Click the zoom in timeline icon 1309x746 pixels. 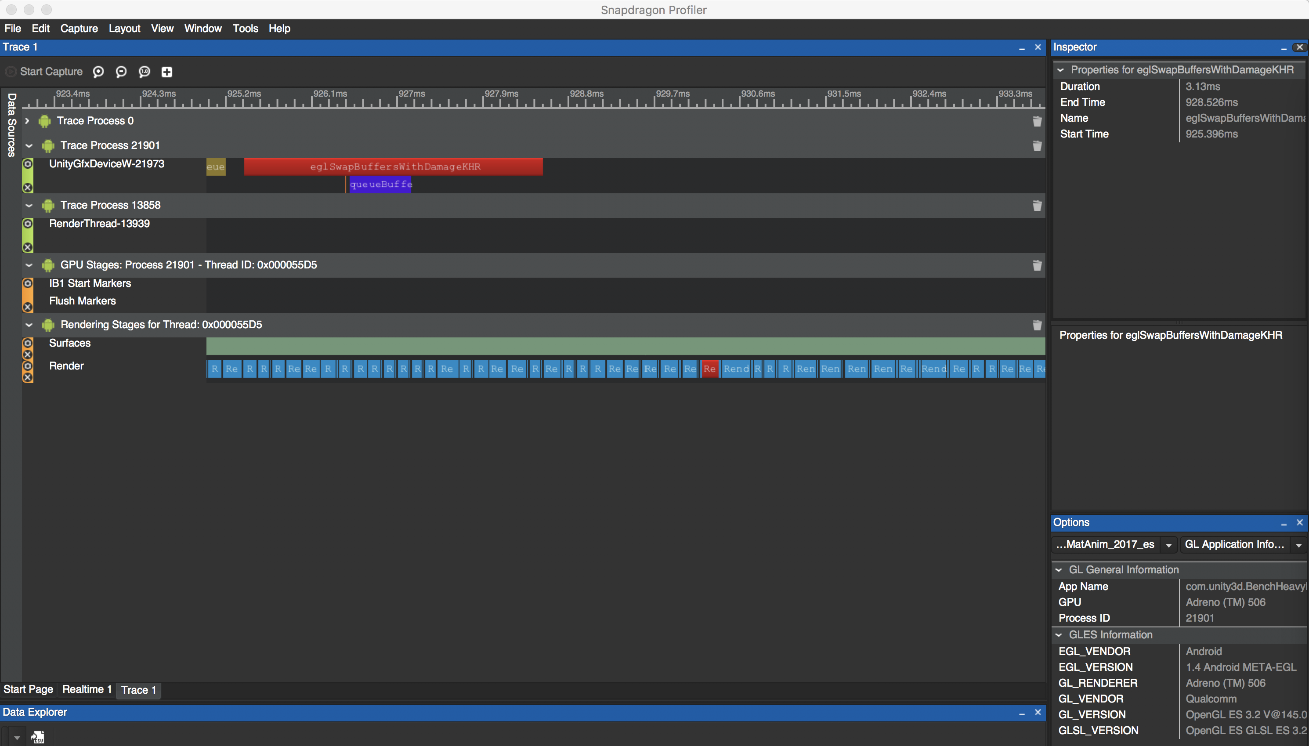(x=98, y=72)
